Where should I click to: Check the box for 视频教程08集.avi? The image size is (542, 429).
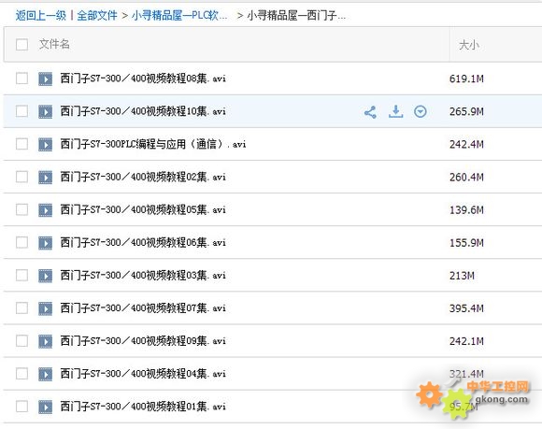(21, 79)
